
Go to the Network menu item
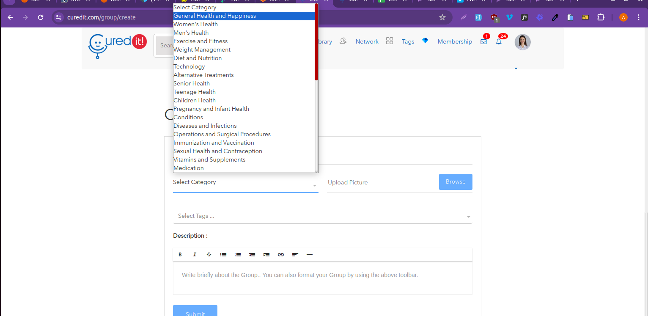coord(367,41)
